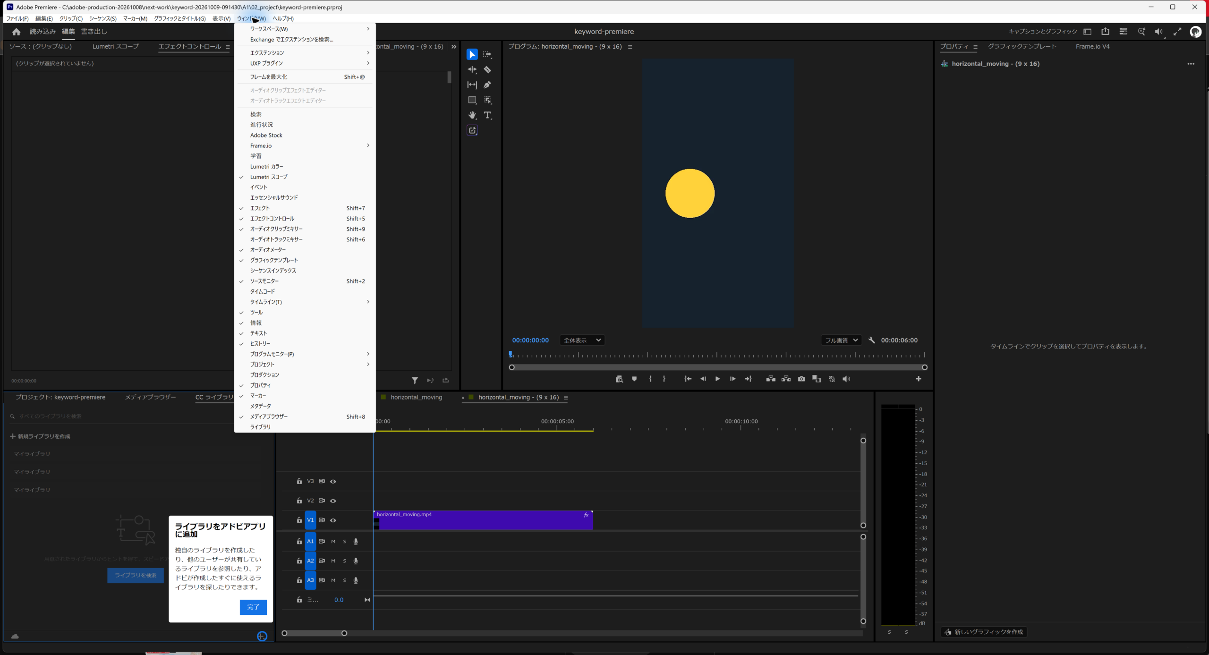Select the Razor tool
The width and height of the screenshot is (1209, 655).
click(x=487, y=70)
